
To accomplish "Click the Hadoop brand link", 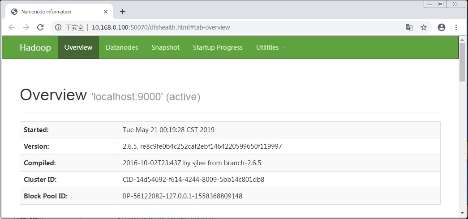I will tap(35, 47).
